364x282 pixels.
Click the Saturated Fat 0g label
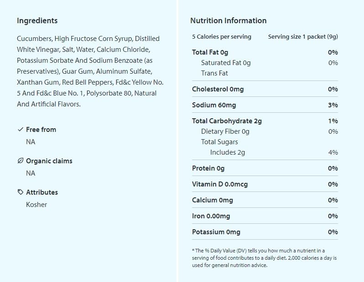click(x=226, y=63)
